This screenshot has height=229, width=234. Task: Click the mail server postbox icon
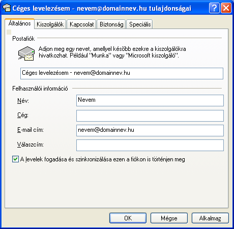click(x=26, y=53)
